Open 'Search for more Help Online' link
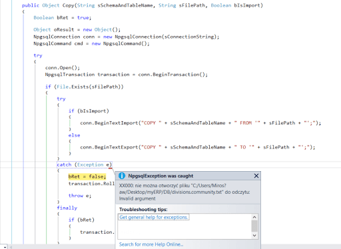Viewport: 341px width, 249px height. click(x=151, y=244)
